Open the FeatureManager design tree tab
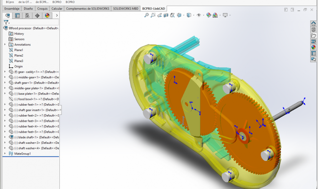The width and height of the screenshot is (318, 189). (x=7, y=16)
